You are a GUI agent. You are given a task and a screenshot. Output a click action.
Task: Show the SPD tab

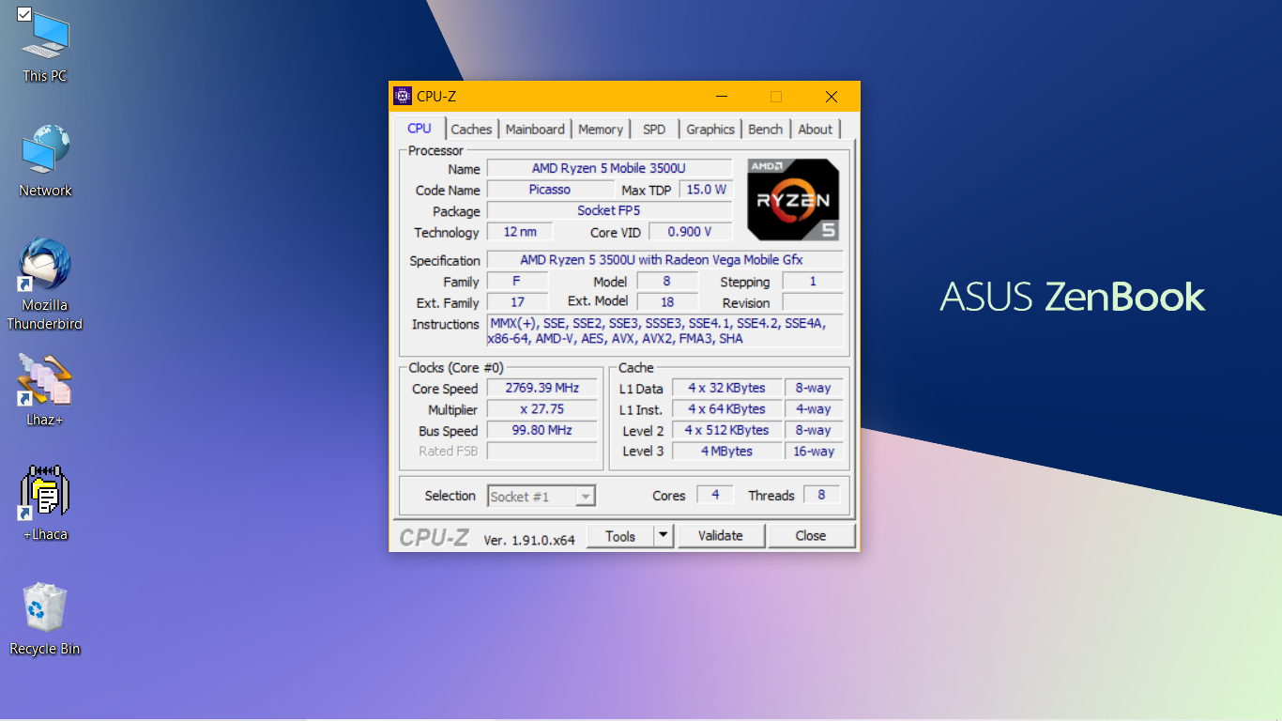pos(654,130)
